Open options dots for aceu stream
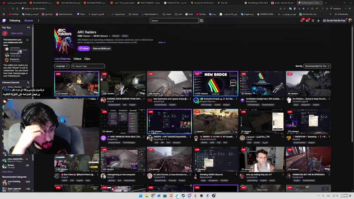354x199 pixels. [x=144, y=99]
